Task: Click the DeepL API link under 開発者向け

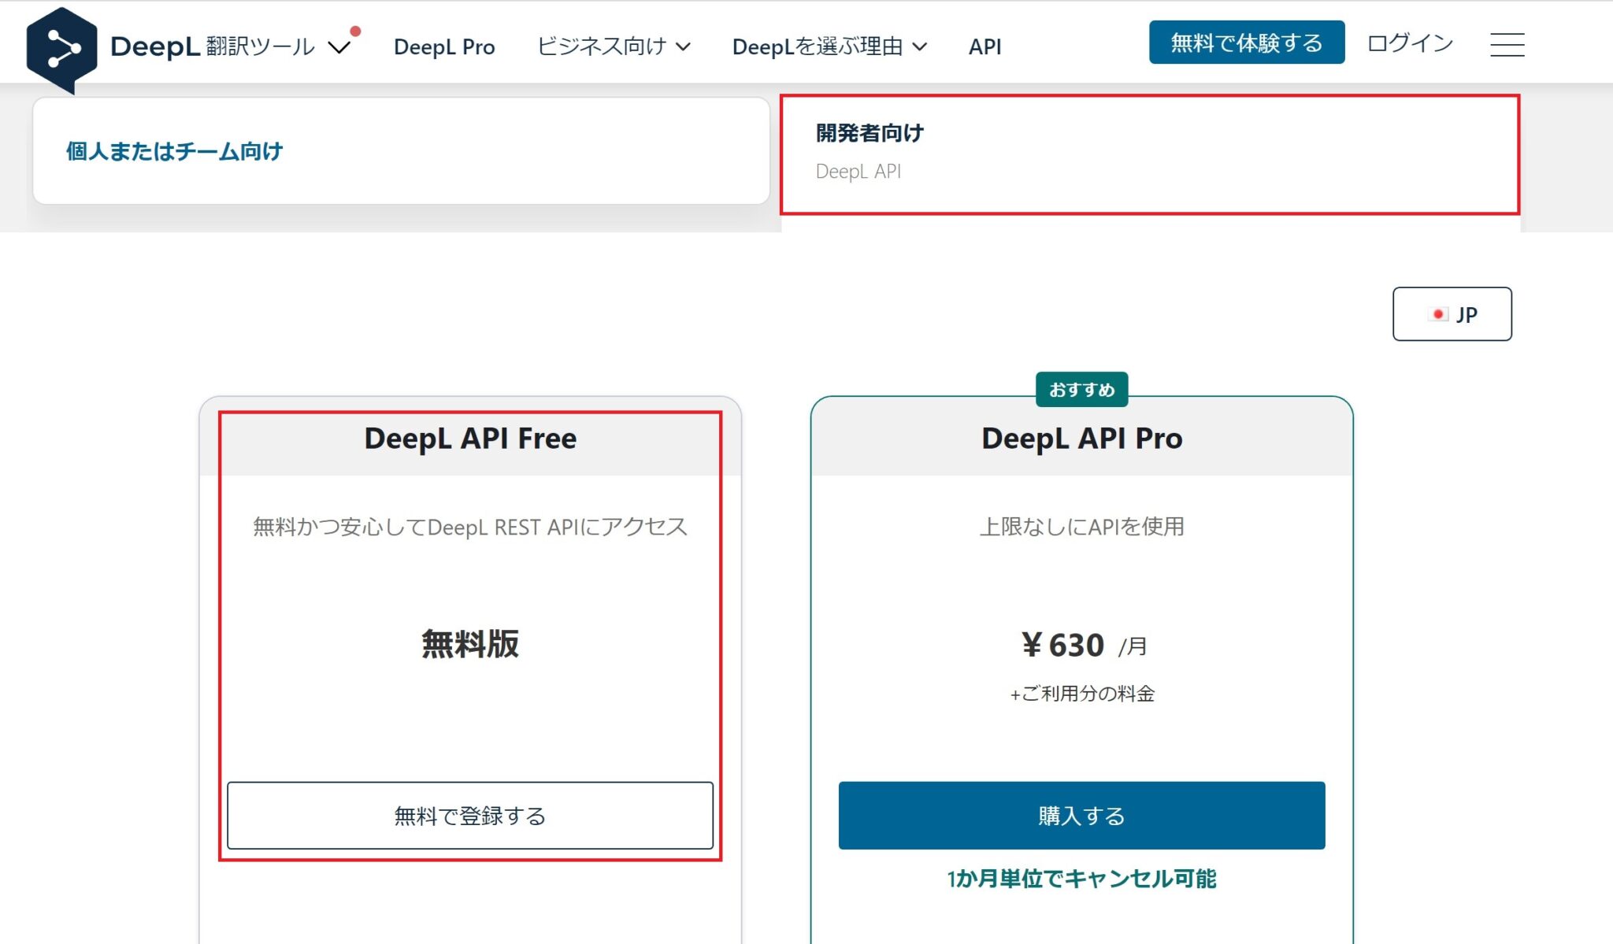Action: pos(859,171)
